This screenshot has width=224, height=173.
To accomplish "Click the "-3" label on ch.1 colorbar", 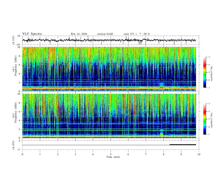I will pos(208,57).
